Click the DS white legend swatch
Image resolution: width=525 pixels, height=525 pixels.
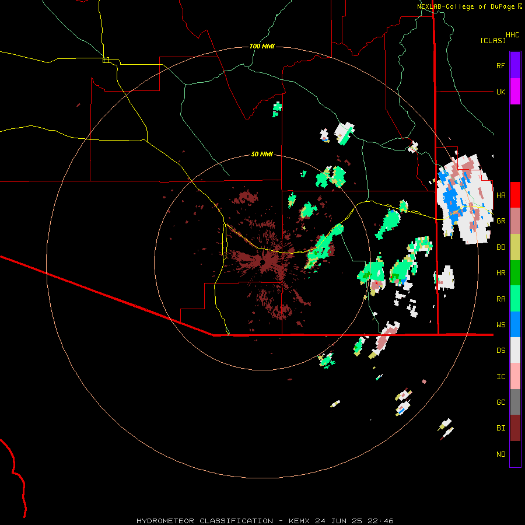(x=515, y=350)
